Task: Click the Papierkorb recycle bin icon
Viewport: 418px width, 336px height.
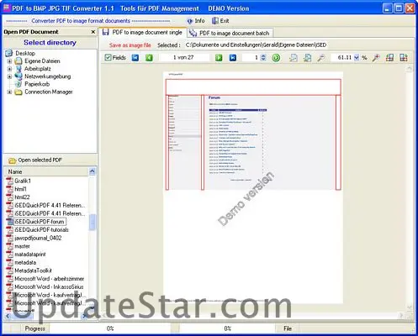Action: coord(19,84)
